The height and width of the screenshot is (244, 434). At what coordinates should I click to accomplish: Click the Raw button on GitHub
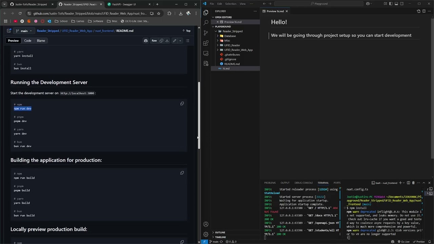(x=154, y=41)
